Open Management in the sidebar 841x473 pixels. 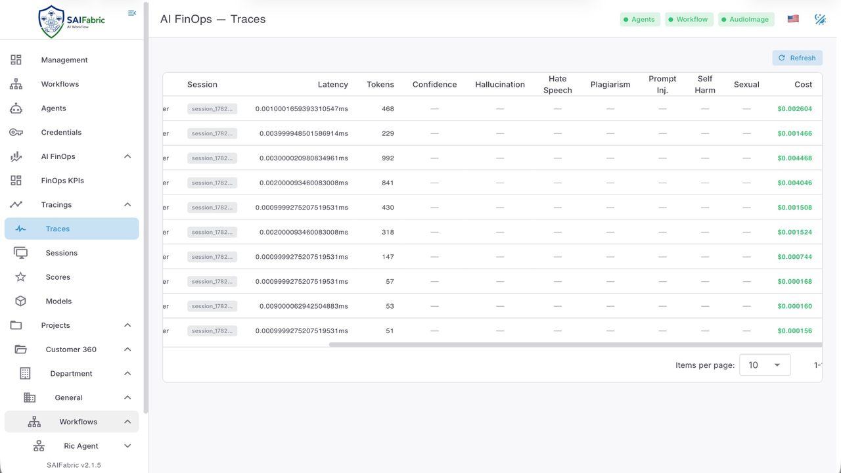[72, 60]
